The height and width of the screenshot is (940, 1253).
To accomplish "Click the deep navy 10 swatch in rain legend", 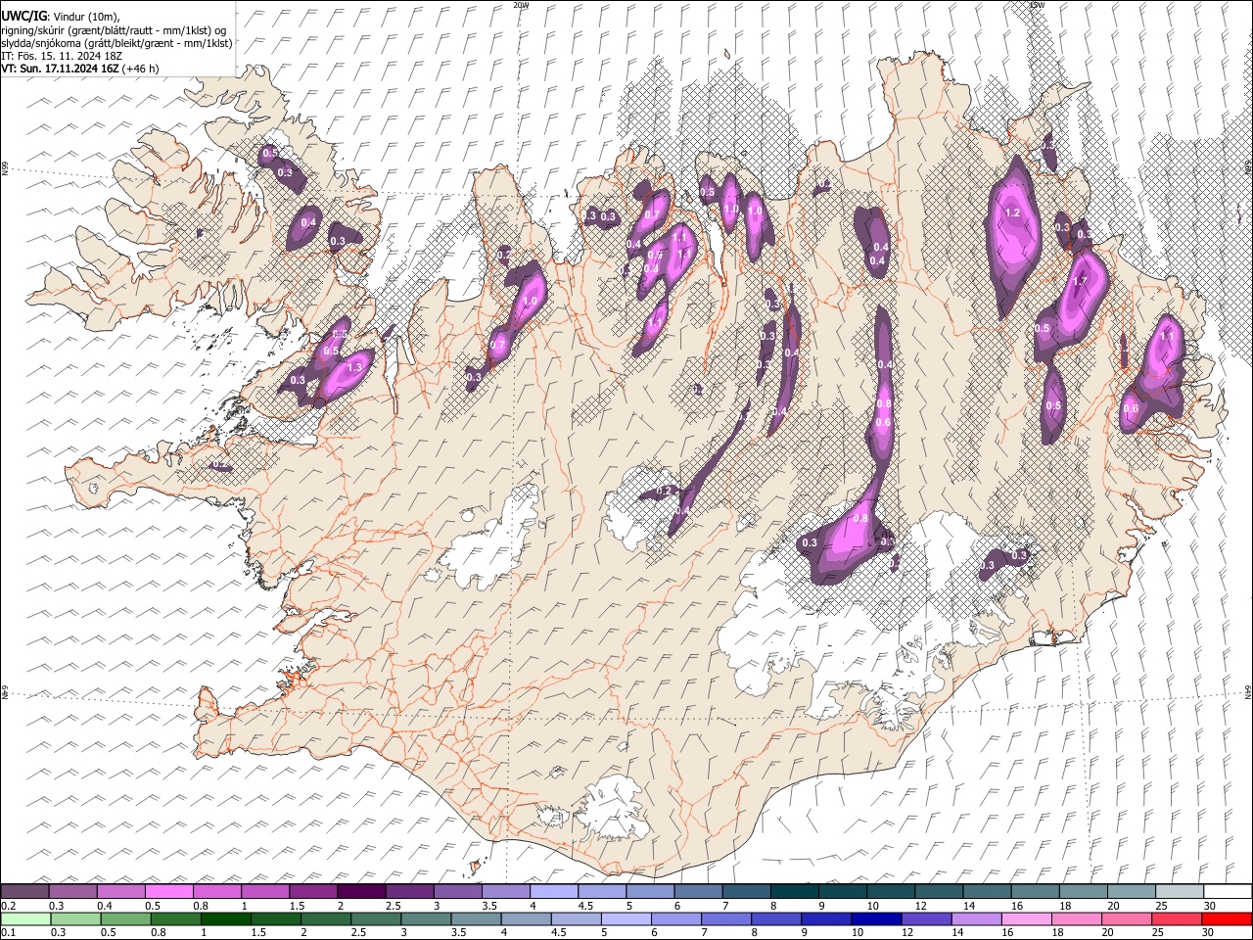I will click(x=876, y=918).
